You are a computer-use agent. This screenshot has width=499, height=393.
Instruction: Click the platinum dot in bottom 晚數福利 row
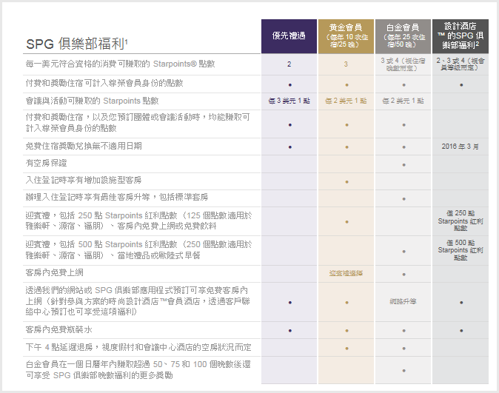pyautogui.click(x=403, y=371)
